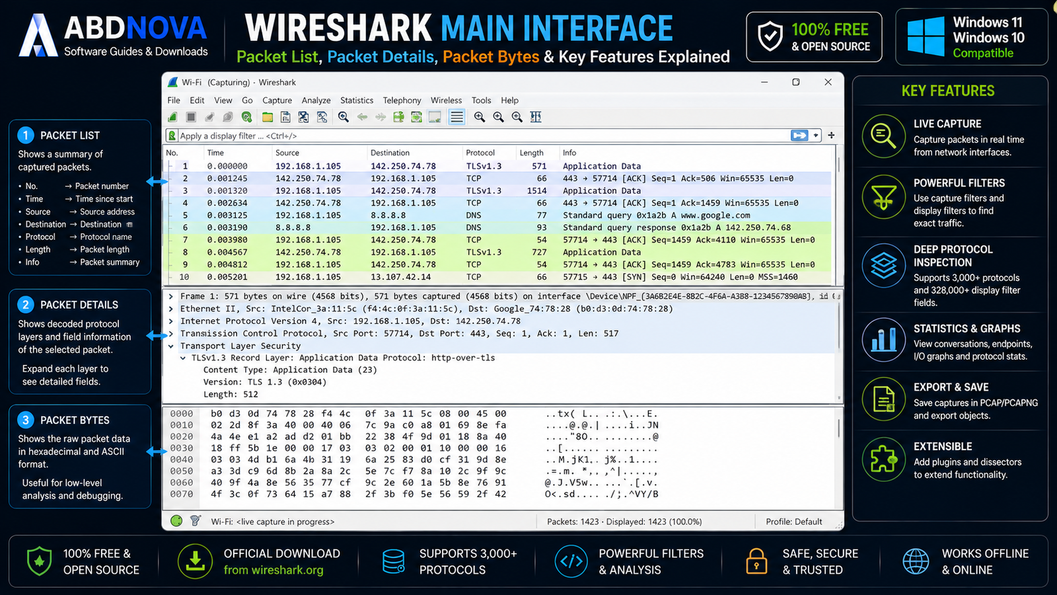Viewport: 1057px width, 595px height.
Task: Click hex offset row 0030 in bytes pane
Action: click(182, 448)
